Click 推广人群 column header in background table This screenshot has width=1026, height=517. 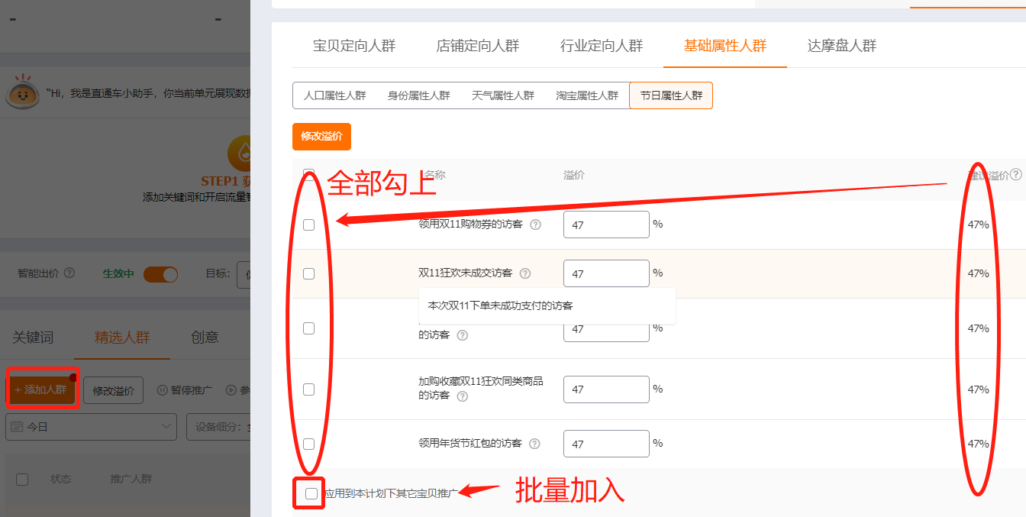131,479
